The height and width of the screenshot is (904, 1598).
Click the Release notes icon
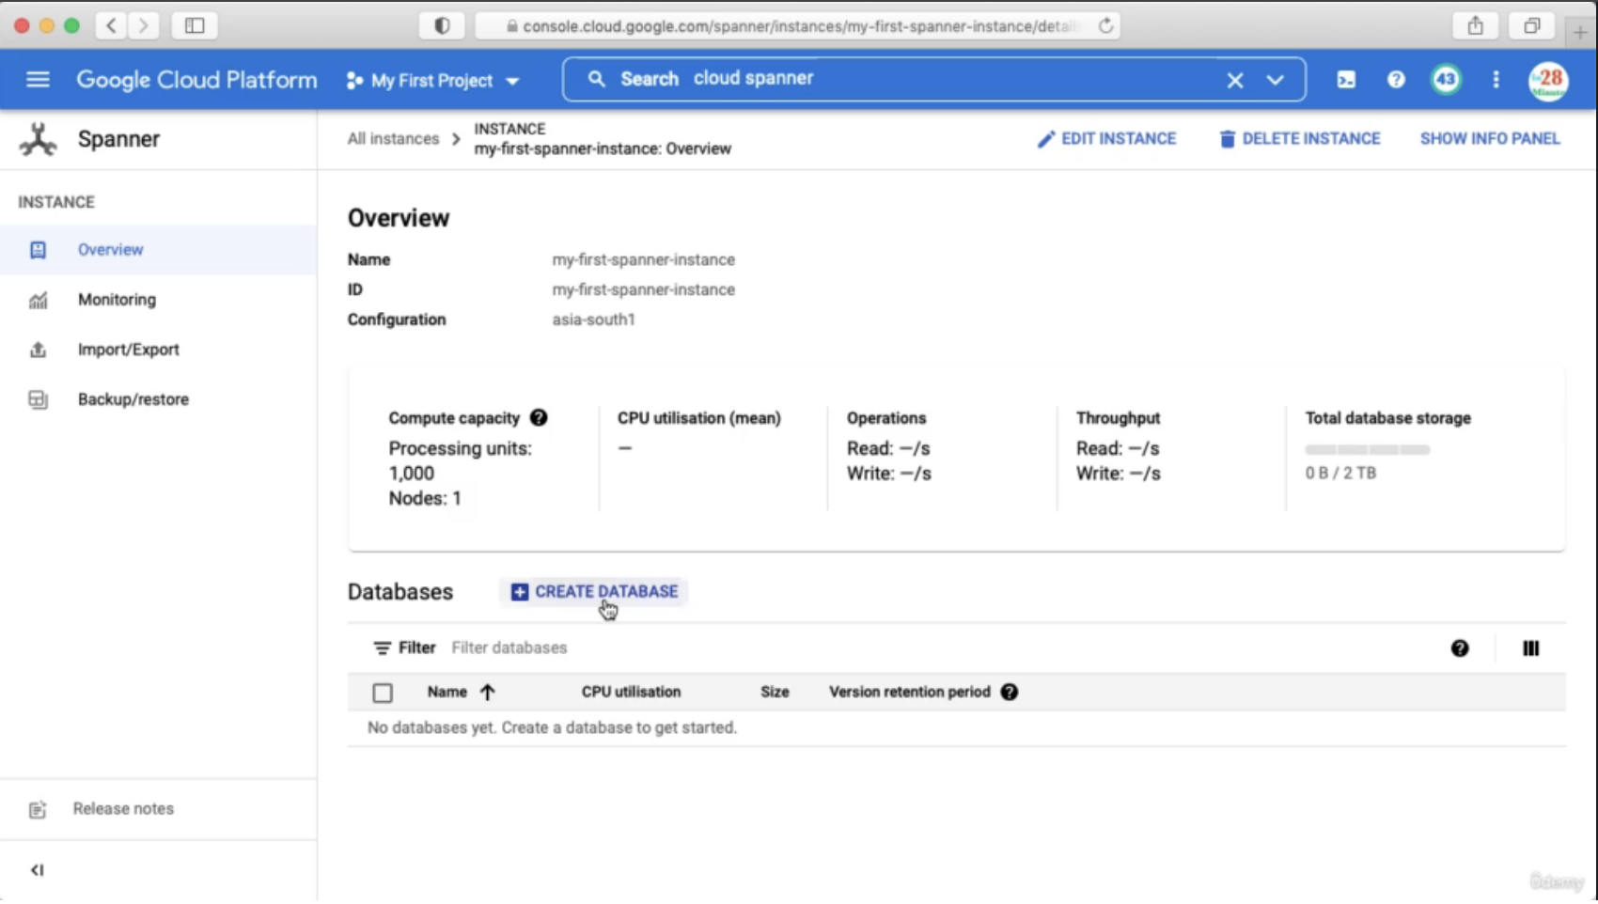coord(38,810)
